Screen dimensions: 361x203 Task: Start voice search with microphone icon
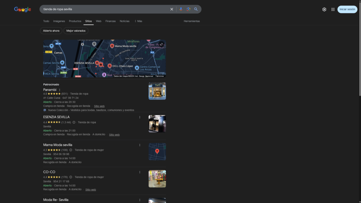pos(181,9)
